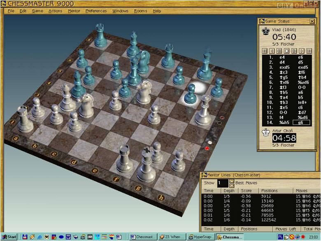Select move 13 f4 in the move list
Viewport: 321px width, 241px height.
281,117
